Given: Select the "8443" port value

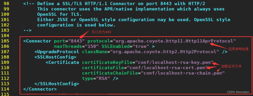Looking at the screenshot, I should click(76, 41).
